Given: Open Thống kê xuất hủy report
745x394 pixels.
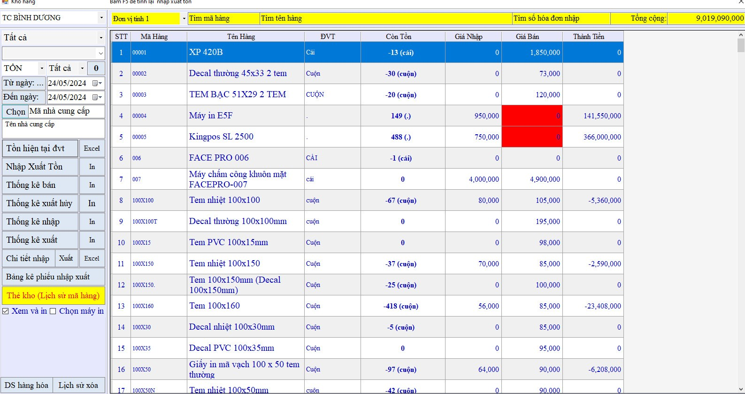Looking at the screenshot, I should coord(40,203).
